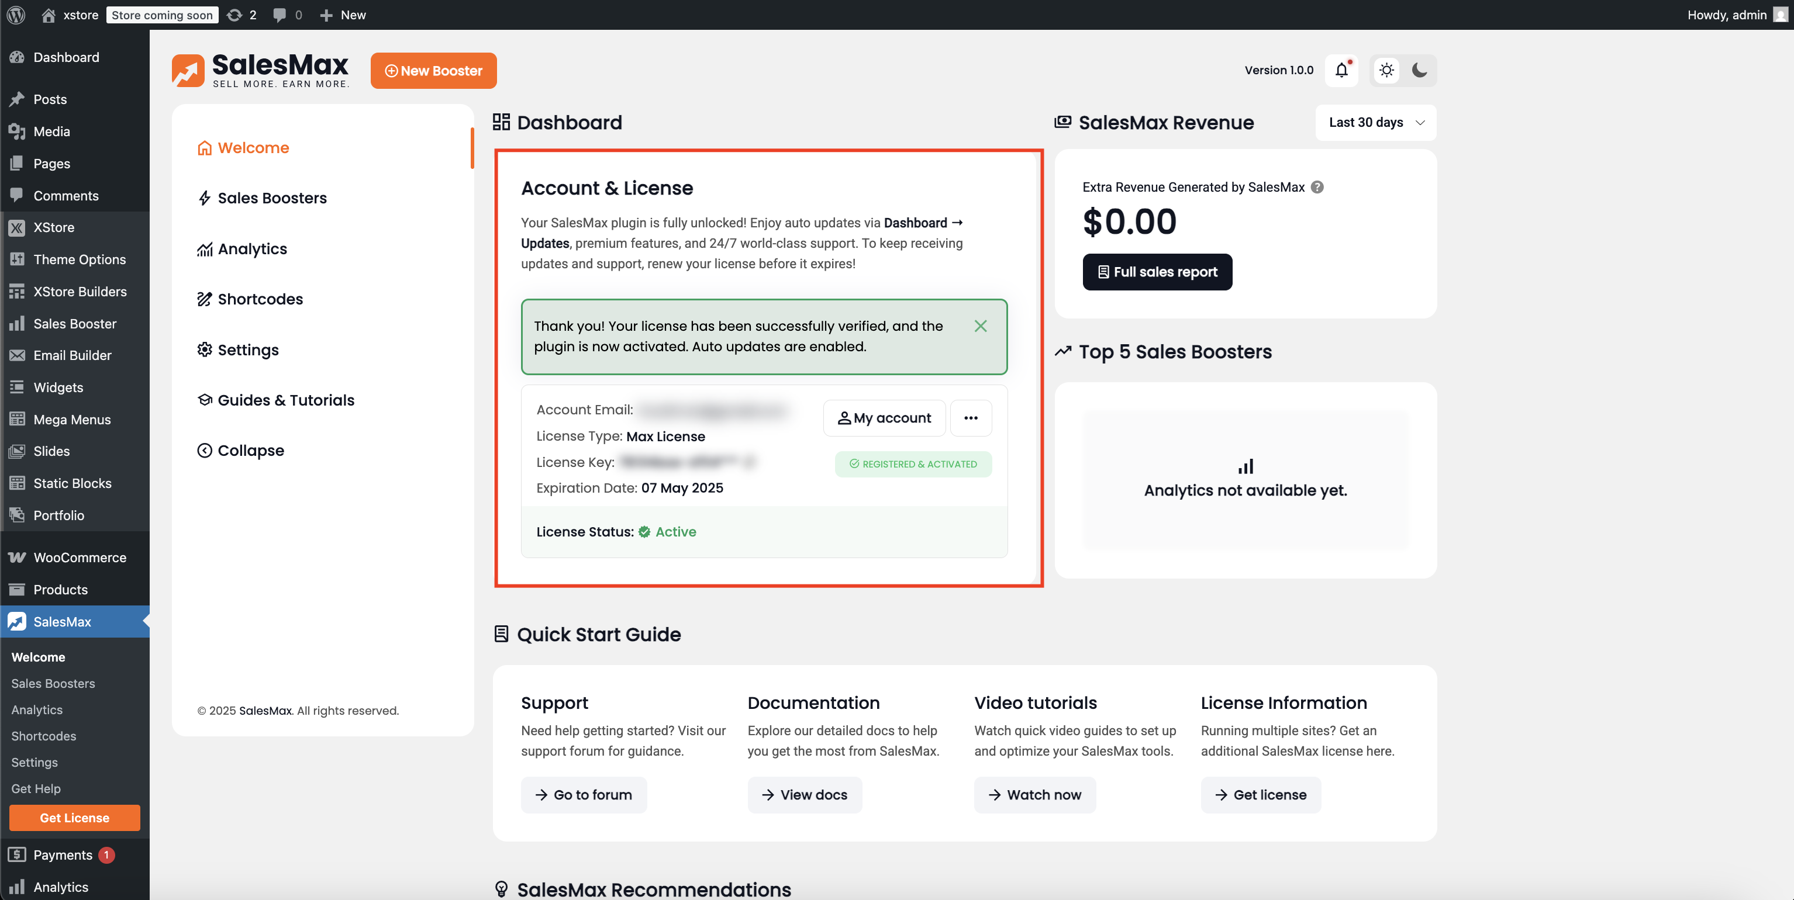Click the revenue help question mark icon
Viewport: 1794px width, 900px height.
(x=1317, y=187)
